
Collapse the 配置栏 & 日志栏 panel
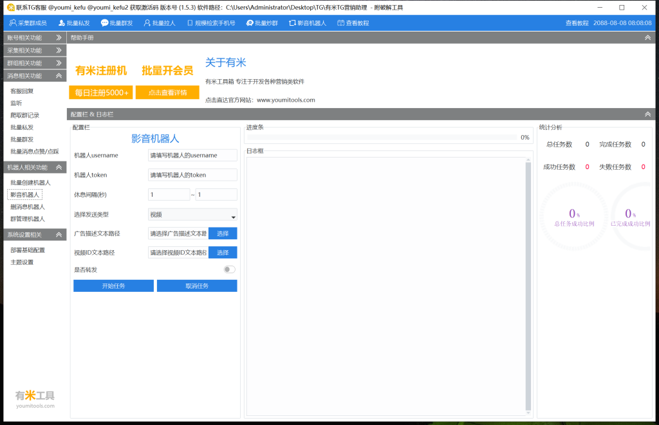[x=647, y=114]
